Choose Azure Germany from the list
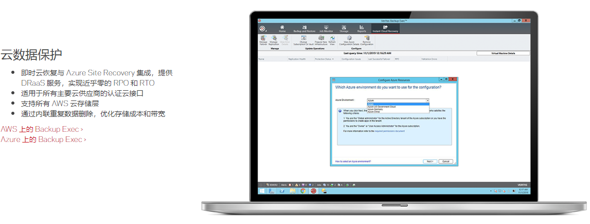 398,109
